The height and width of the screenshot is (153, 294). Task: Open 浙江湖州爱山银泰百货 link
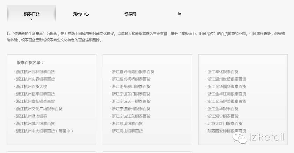(x=131, y=86)
